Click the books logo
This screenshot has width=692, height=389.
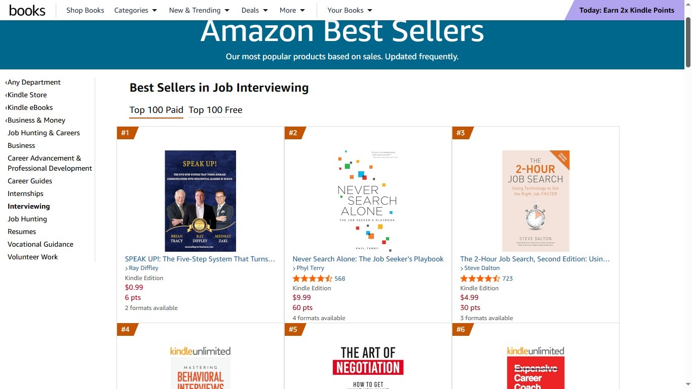pos(27,10)
